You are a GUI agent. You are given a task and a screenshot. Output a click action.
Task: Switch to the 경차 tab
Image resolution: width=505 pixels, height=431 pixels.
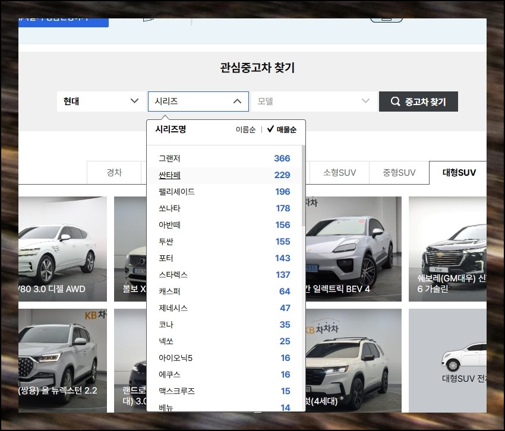[114, 173]
